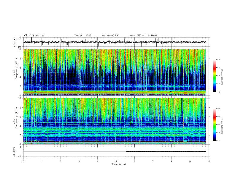Viewport: 235px width, 181px height.
Task: Click the ch.1 "Frequency (kHz)" axis label
Action: point(17,69)
